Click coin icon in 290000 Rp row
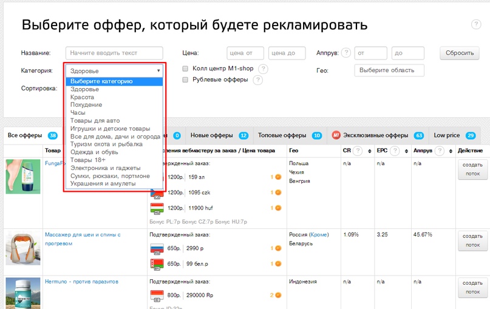Viewport: 490px width, 309px height. point(278,295)
